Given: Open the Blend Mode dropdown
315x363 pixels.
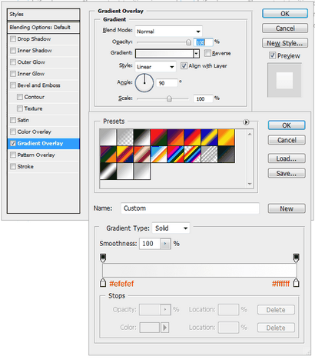Looking at the screenshot, I should [x=168, y=32].
